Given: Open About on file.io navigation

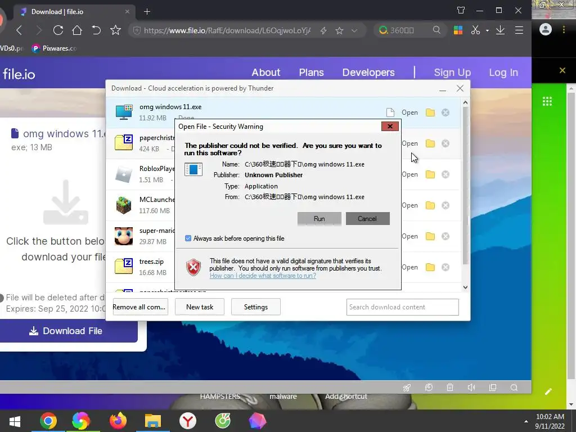Looking at the screenshot, I should [266, 73].
